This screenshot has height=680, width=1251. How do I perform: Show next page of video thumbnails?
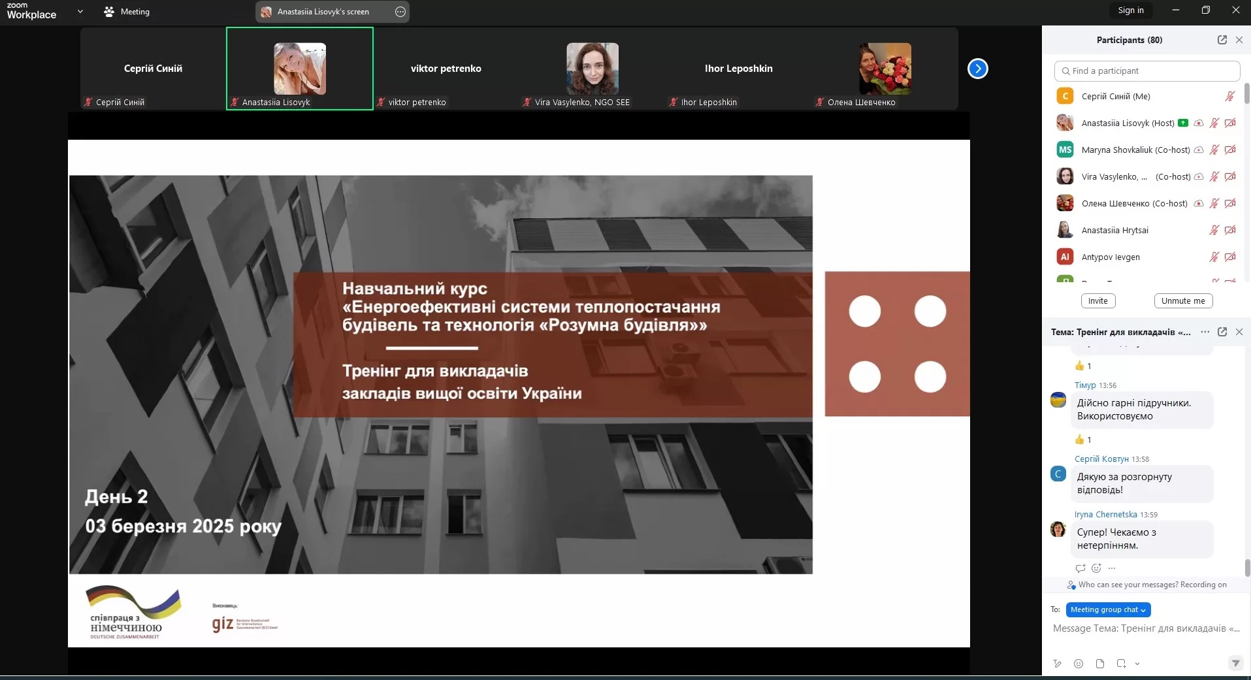(977, 69)
